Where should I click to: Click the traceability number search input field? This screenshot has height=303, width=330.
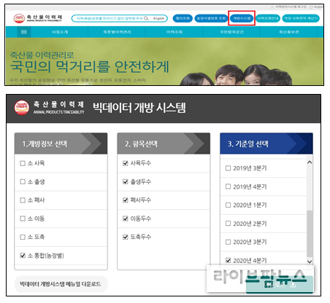[110, 18]
